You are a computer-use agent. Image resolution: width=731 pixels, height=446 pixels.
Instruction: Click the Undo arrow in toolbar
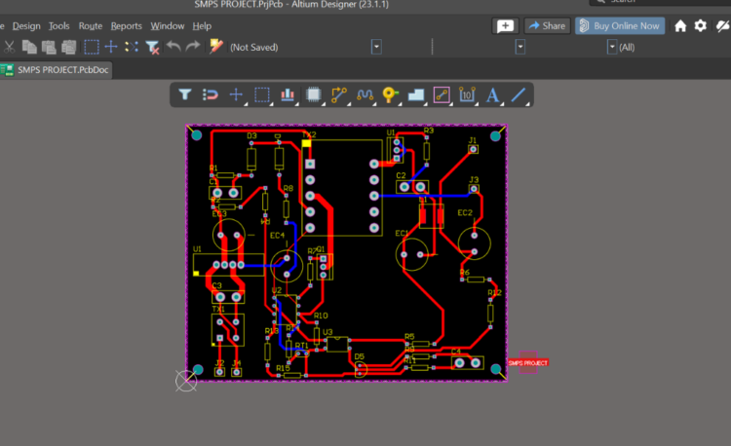[x=173, y=46]
